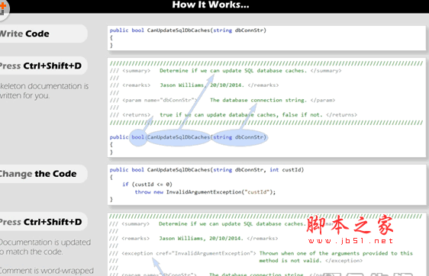The image size is (429, 276).
Task: Click the "Comment is word-wrapped" note
Action: pyautogui.click(x=47, y=271)
